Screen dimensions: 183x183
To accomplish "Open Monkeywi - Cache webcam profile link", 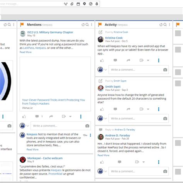I will pos(45,158).
